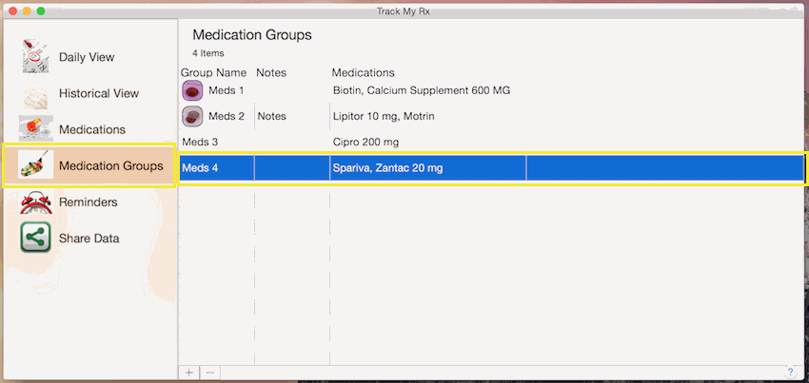Add a new medication group with plus button
809x383 pixels.
tap(189, 372)
